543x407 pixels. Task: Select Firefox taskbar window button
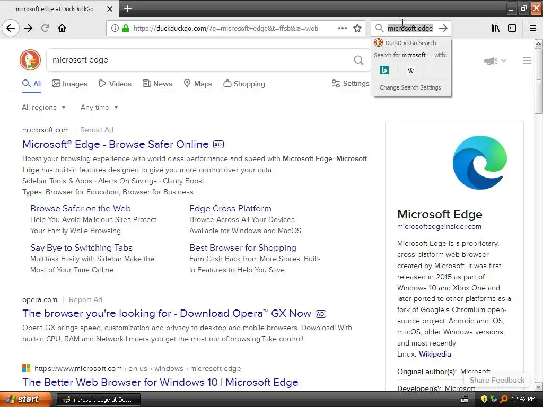coord(98,400)
